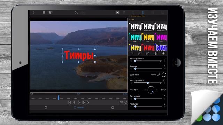Open the highlighted blue text style tab
223x125 pixels.
143,12
